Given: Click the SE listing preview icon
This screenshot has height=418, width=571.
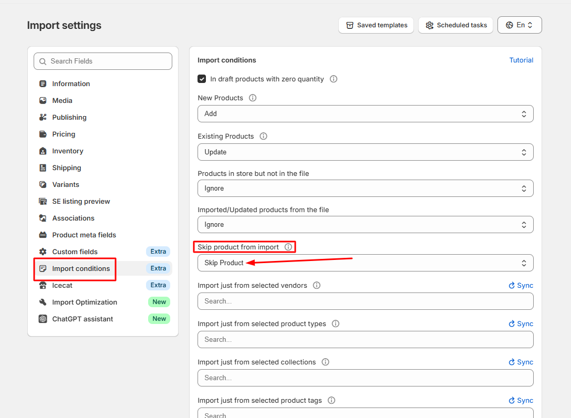Looking at the screenshot, I should 43,201.
